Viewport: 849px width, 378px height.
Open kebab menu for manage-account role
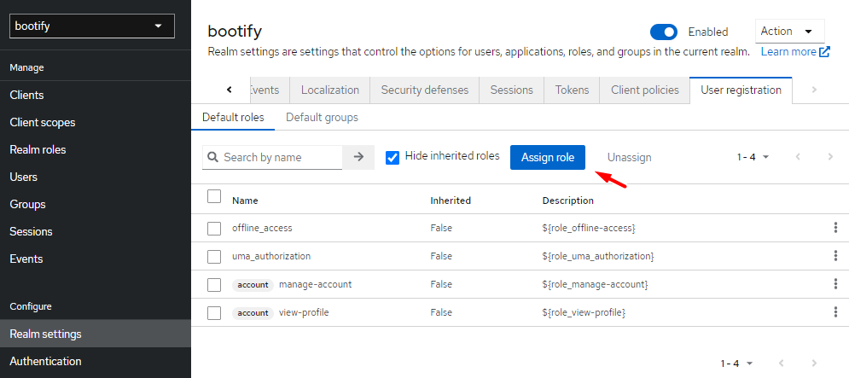tap(835, 284)
